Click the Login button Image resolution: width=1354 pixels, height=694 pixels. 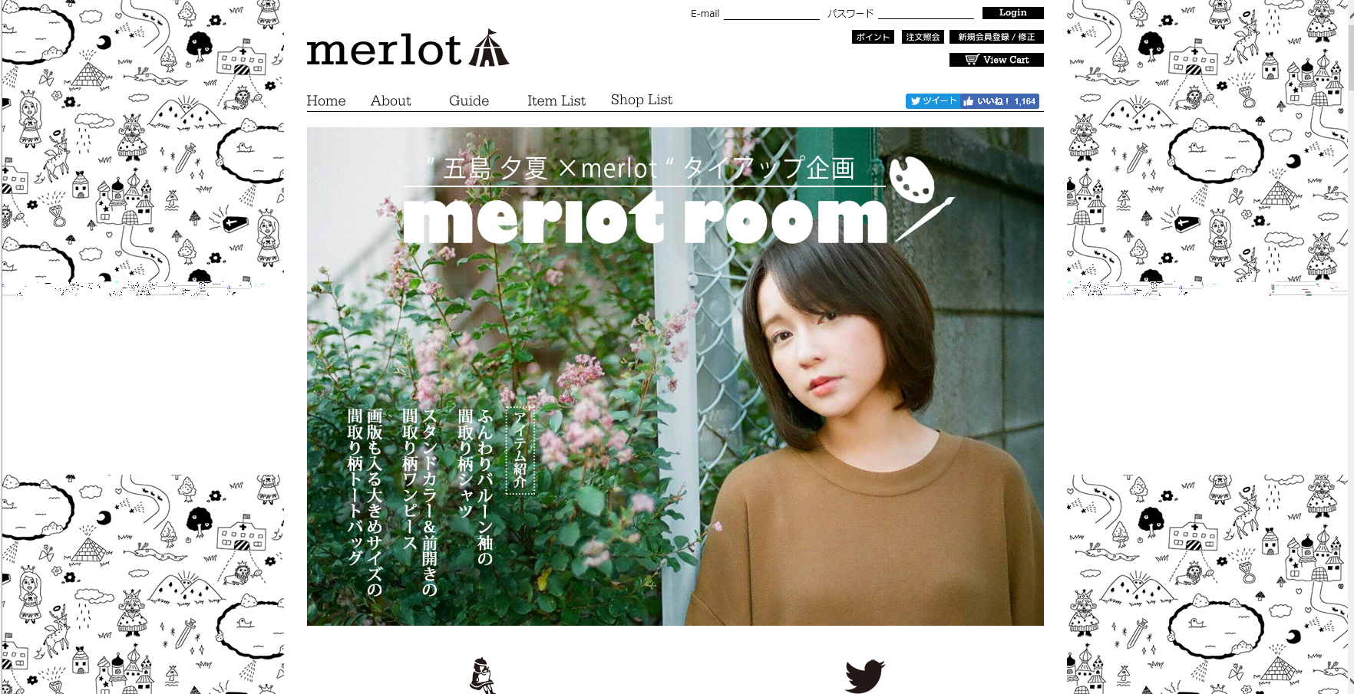click(x=1013, y=13)
